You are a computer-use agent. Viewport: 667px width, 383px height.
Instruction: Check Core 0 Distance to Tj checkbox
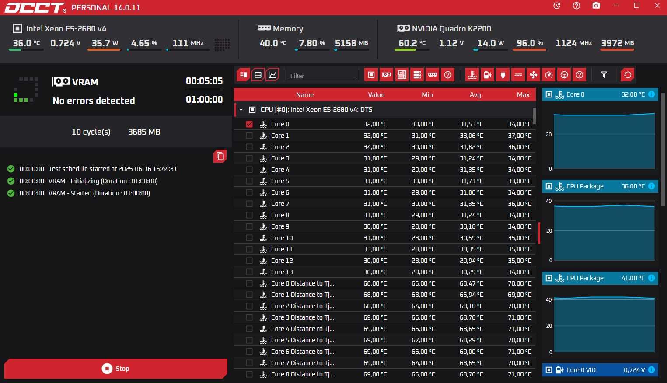249,283
